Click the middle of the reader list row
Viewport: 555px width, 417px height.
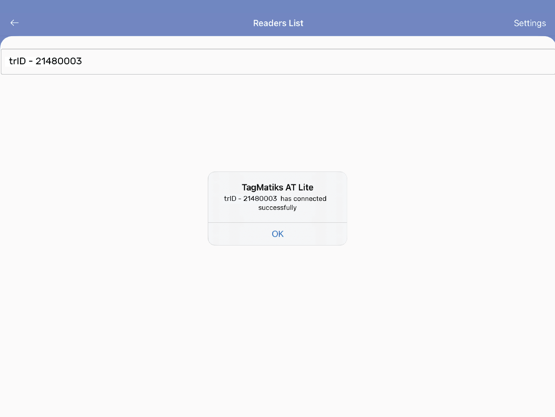(x=277, y=62)
